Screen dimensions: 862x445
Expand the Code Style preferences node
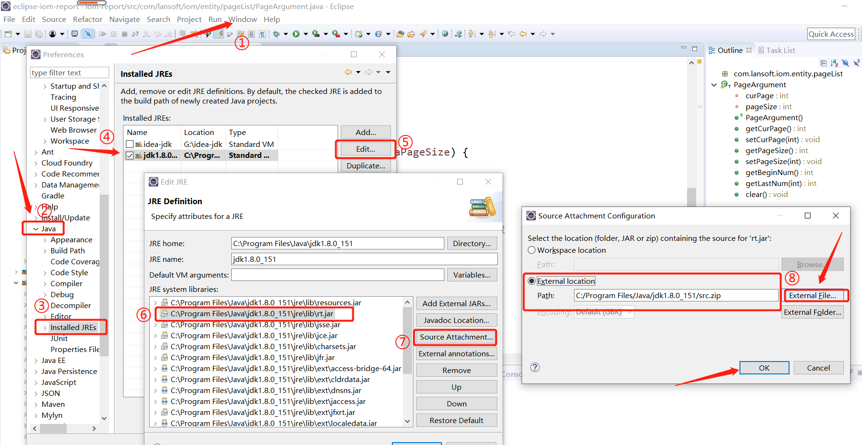pyautogui.click(x=45, y=273)
